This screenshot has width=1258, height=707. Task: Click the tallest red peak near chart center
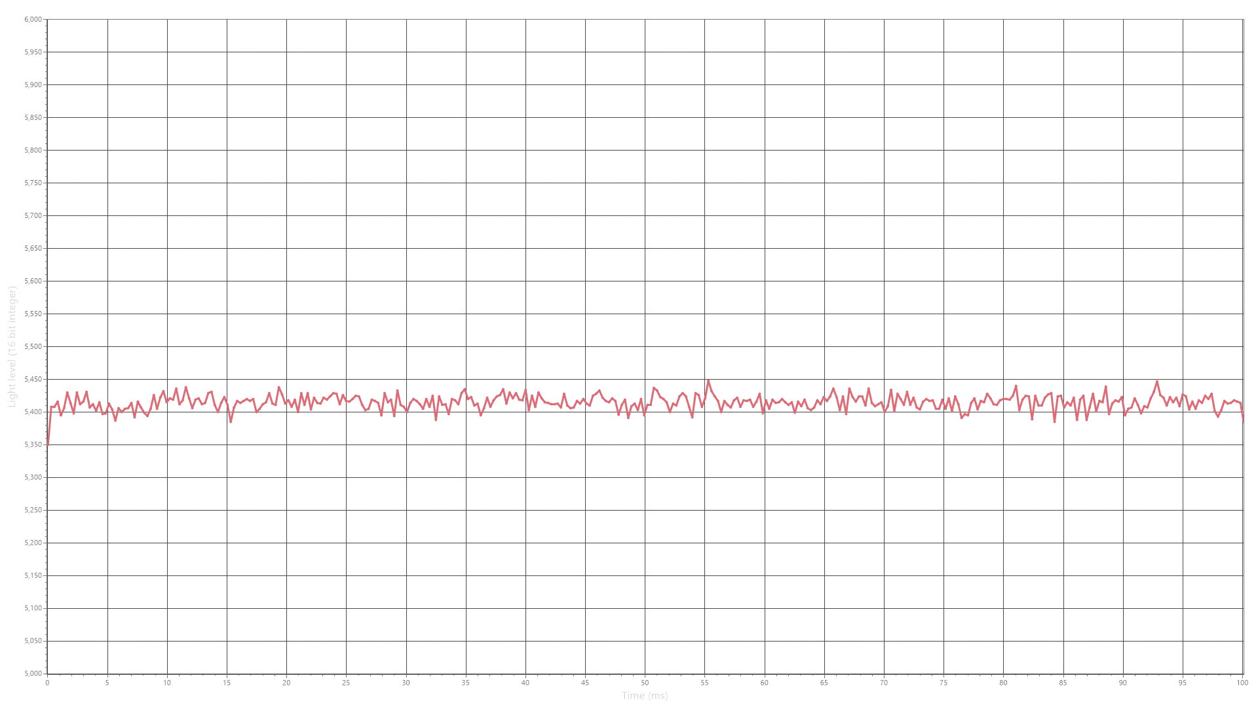click(709, 382)
